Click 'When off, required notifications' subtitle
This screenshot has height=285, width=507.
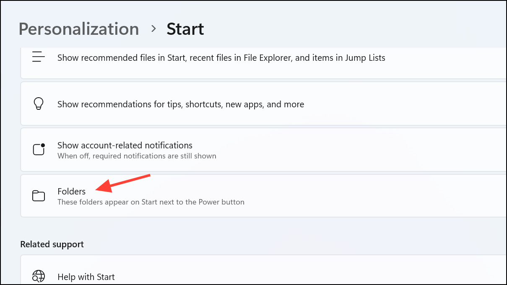click(x=137, y=156)
